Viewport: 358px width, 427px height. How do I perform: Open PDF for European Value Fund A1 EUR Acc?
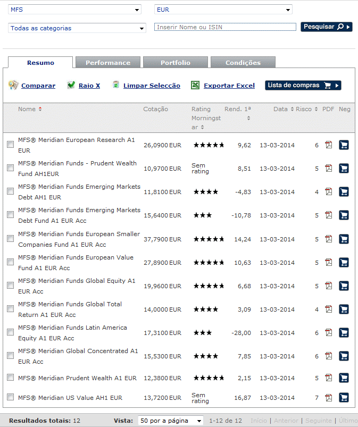pyautogui.click(x=329, y=263)
